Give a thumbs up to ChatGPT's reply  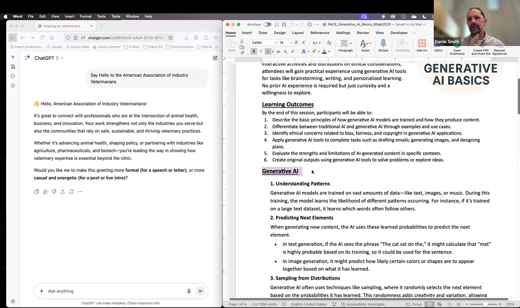click(x=45, y=191)
